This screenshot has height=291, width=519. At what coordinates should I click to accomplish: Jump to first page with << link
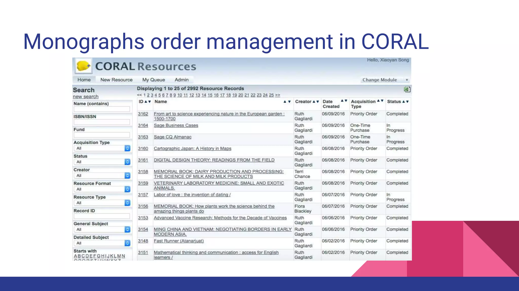139,95
